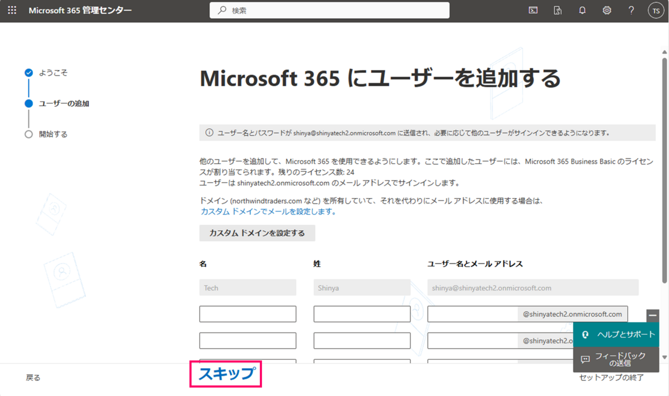The width and height of the screenshot is (669, 396).
Task: Click the disabled Tech name field
Action: (x=248, y=288)
